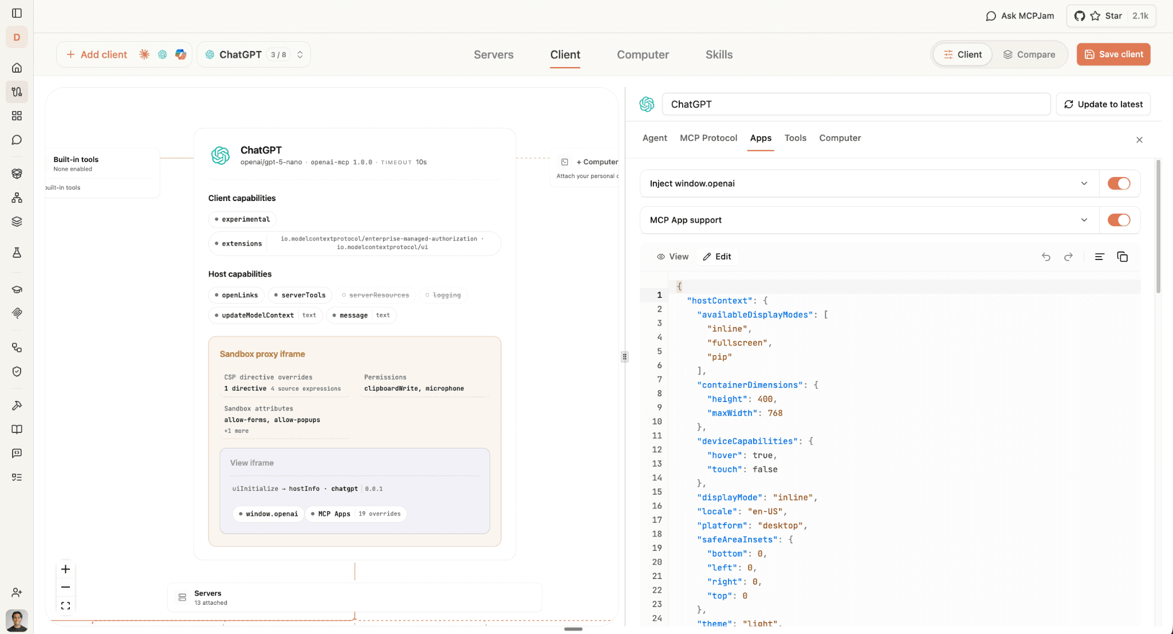Open the network hierarchy icon in sidebar
This screenshot has width=1173, height=634.
(x=17, y=198)
